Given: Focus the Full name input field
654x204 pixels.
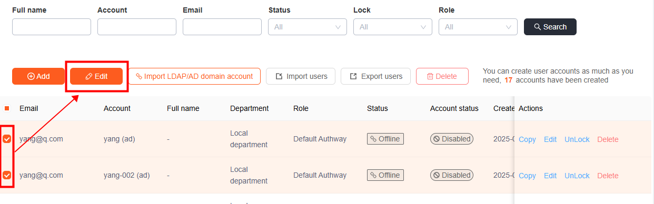Looking at the screenshot, I should click(x=52, y=27).
